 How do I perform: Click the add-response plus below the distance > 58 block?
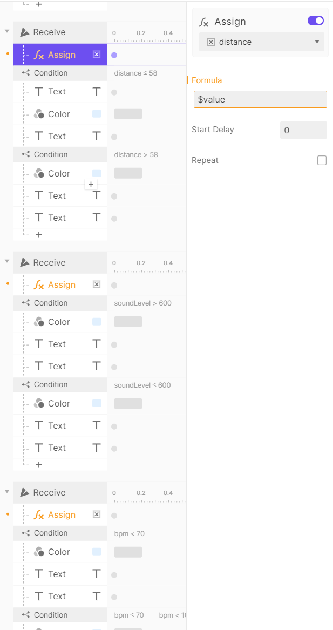click(38, 235)
